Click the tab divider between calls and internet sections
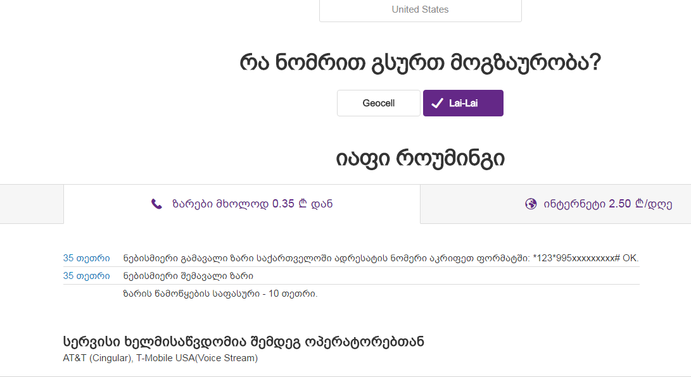The height and width of the screenshot is (377, 691). (x=420, y=203)
